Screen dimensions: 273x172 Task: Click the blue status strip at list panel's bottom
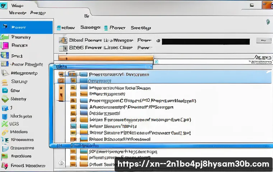point(161,145)
